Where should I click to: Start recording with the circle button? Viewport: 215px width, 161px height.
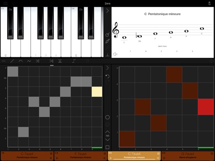pyautogui.click(x=107, y=117)
